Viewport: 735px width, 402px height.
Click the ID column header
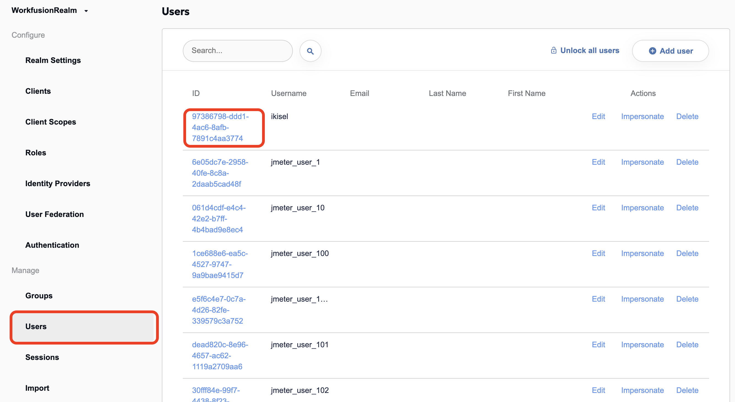(x=196, y=93)
